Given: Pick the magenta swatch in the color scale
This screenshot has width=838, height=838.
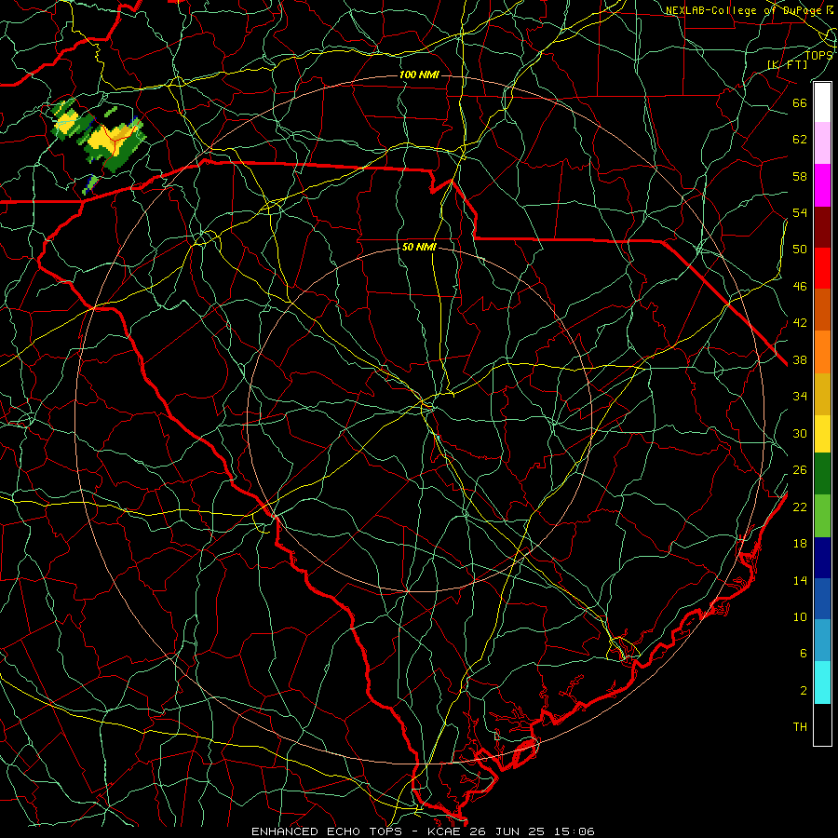Looking at the screenshot, I should pos(822,185).
